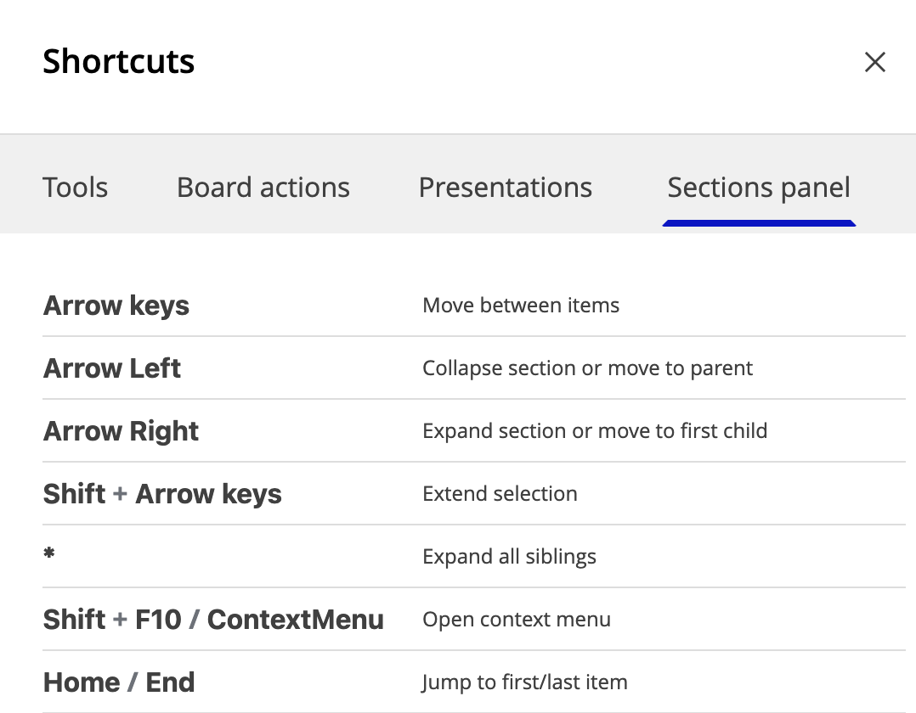The height and width of the screenshot is (713, 916).
Task: Close the Shortcuts dialog
Action: click(874, 62)
